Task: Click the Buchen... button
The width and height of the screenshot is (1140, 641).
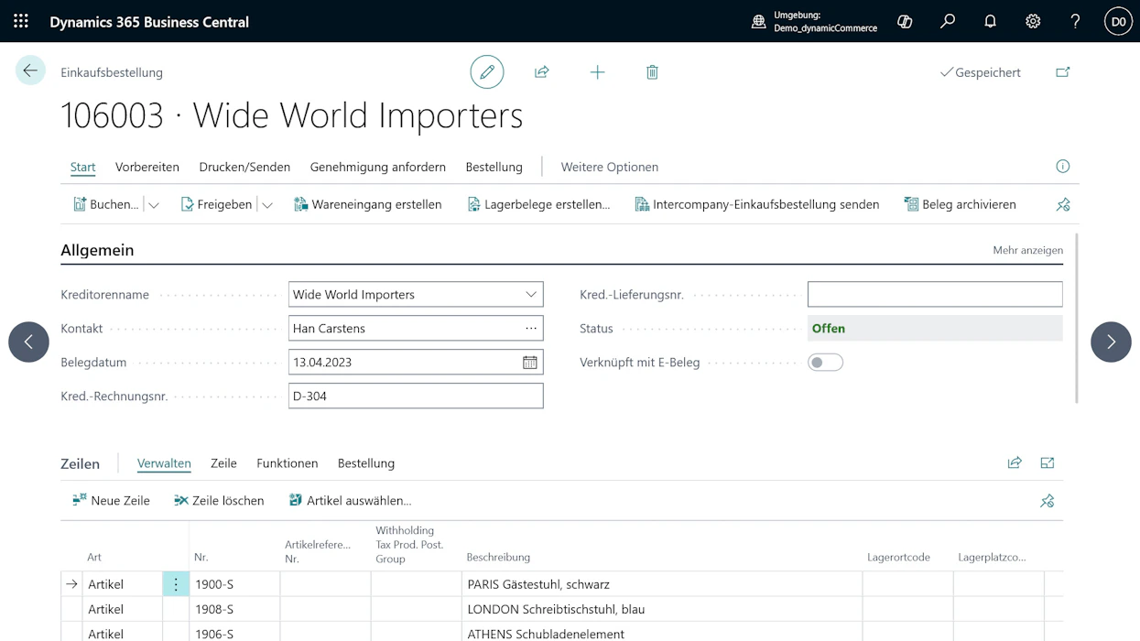Action: (x=105, y=204)
